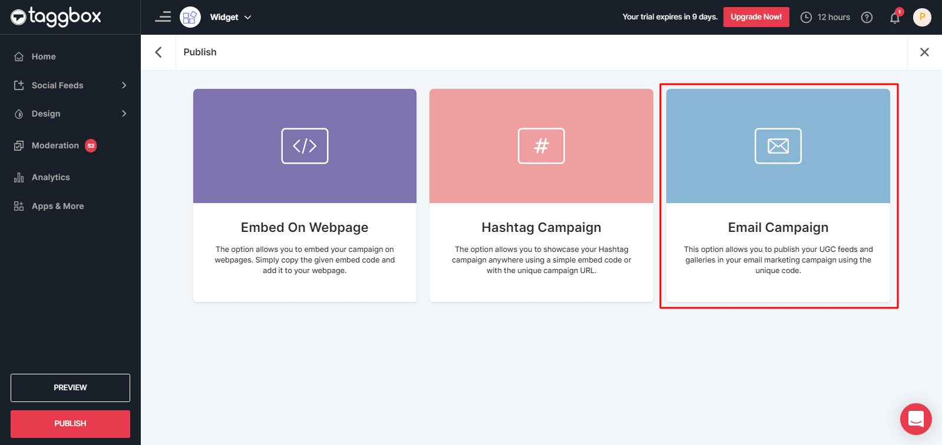Collapse sidebar with hamburger menu icon
Screen dimensions: 942x445
(163, 17)
